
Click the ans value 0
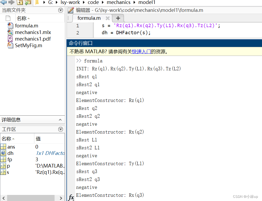click(37, 147)
